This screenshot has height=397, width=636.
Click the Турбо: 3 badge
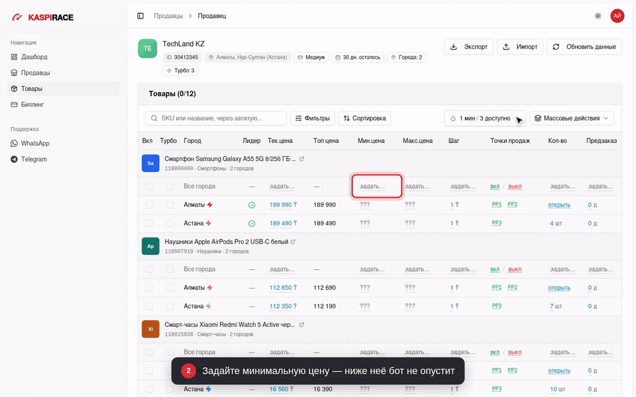tap(180, 71)
